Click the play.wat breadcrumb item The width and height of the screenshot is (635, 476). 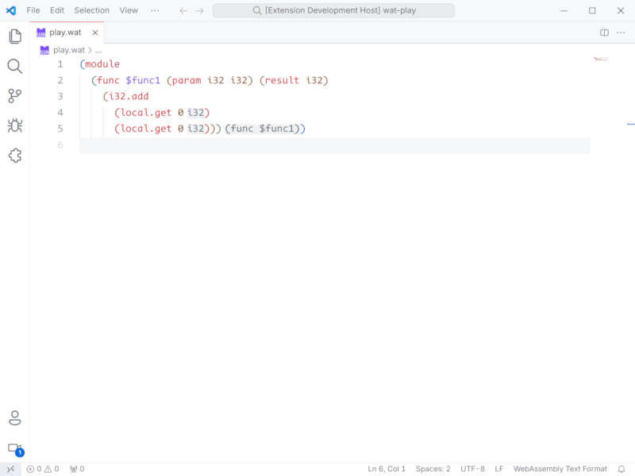point(67,50)
